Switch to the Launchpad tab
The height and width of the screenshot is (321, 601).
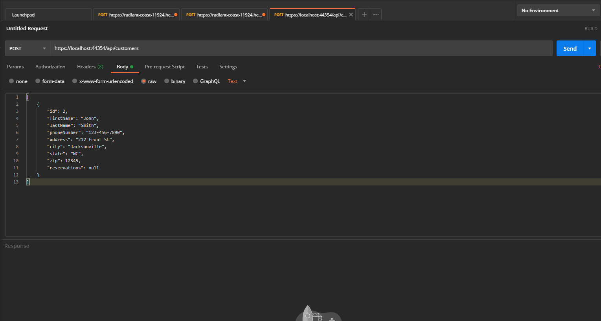pyautogui.click(x=24, y=15)
